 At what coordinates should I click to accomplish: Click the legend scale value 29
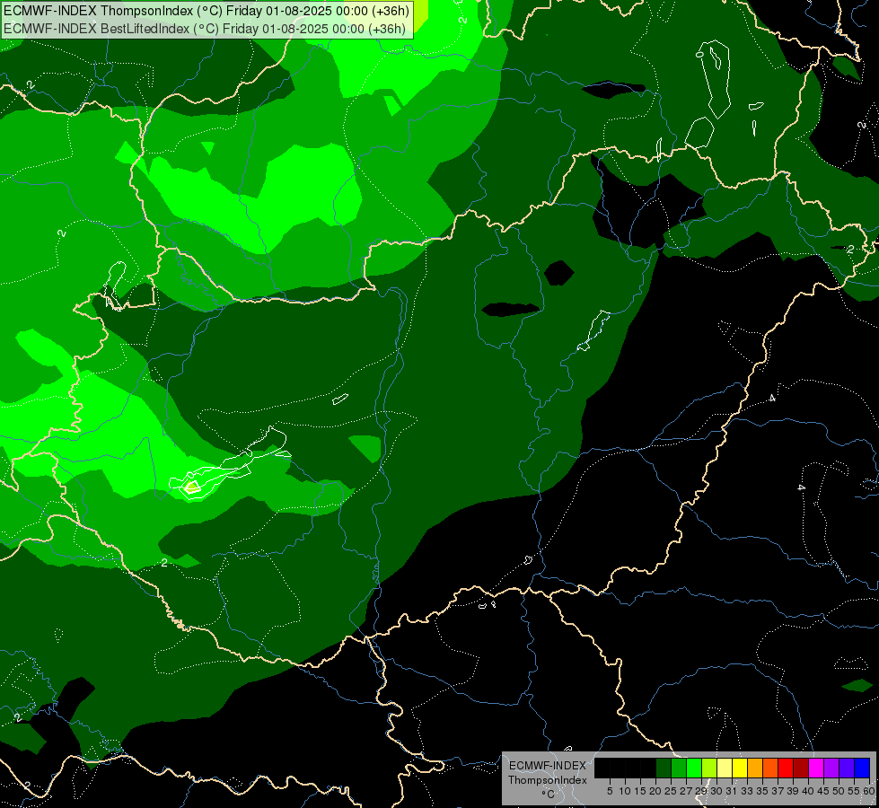[701, 791]
